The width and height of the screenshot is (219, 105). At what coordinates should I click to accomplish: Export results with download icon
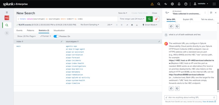click(137, 25)
